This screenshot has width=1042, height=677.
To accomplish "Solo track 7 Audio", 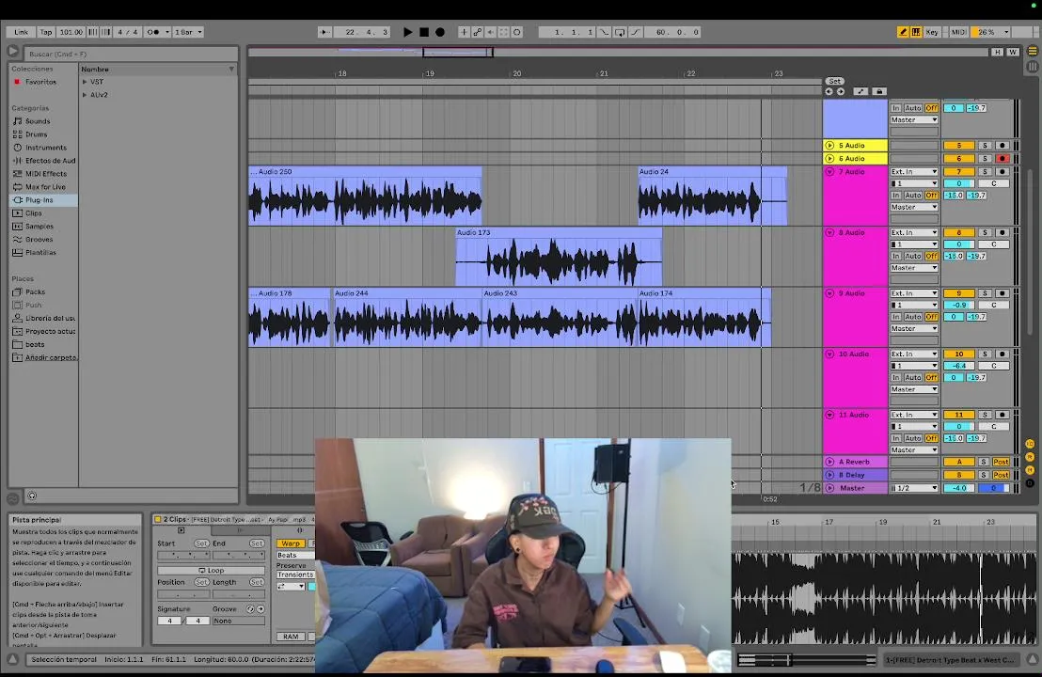I will [985, 171].
